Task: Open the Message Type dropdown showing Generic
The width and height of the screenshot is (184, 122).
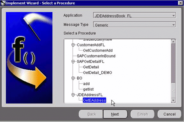Action: click(134, 24)
